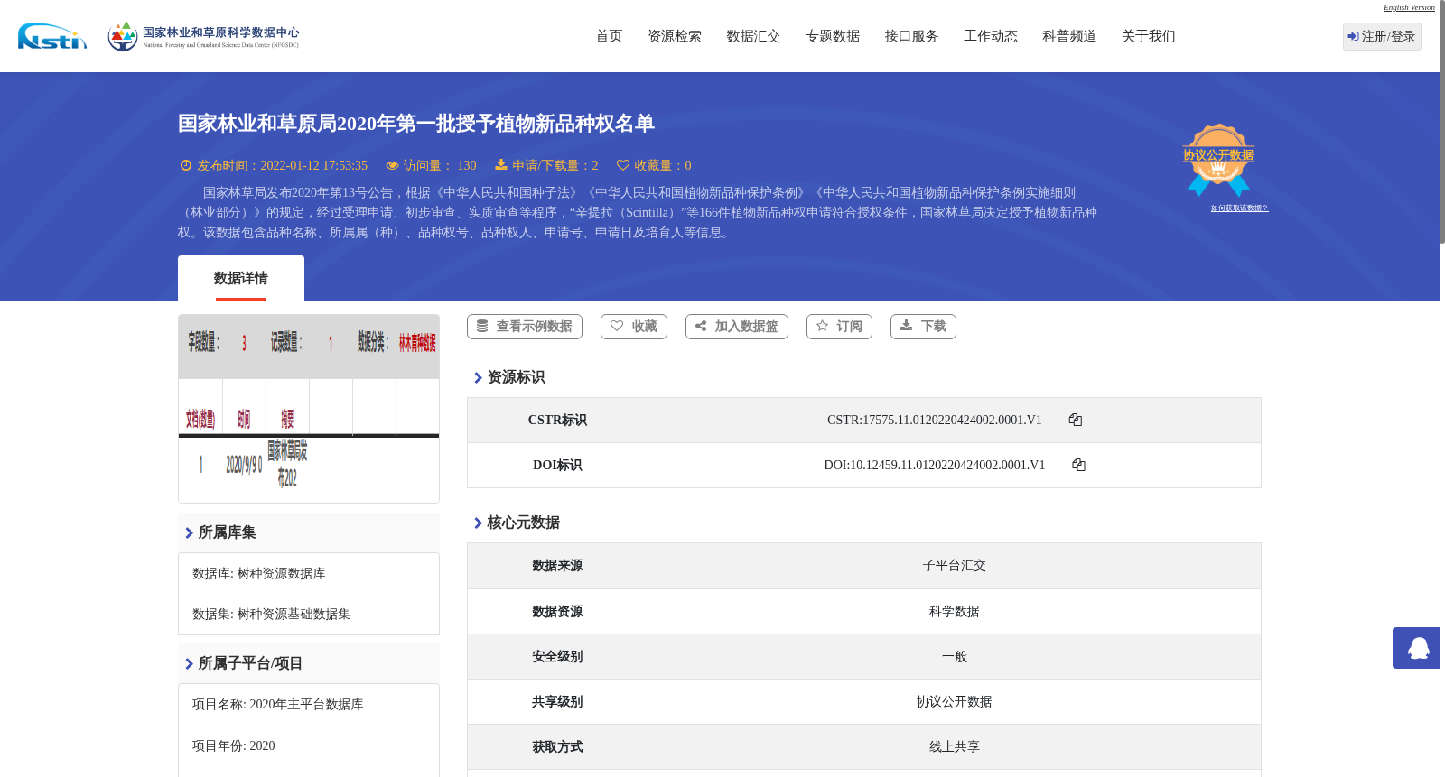Click the heart icon beside 收藏量
The height and width of the screenshot is (777, 1445).
[623, 165]
